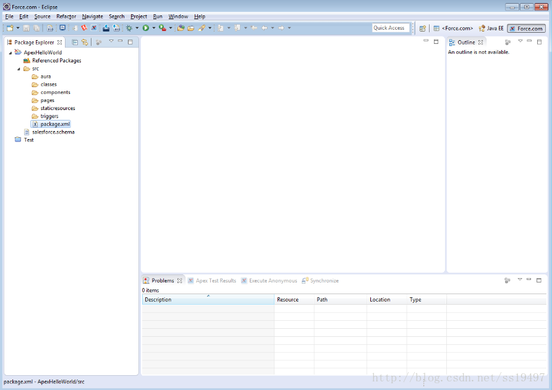The image size is (552, 390).
Task: Open the New wizard dropdown arrow
Action: (x=18, y=28)
